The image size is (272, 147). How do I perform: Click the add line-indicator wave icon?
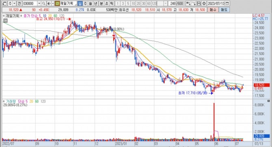(x=194, y=3)
